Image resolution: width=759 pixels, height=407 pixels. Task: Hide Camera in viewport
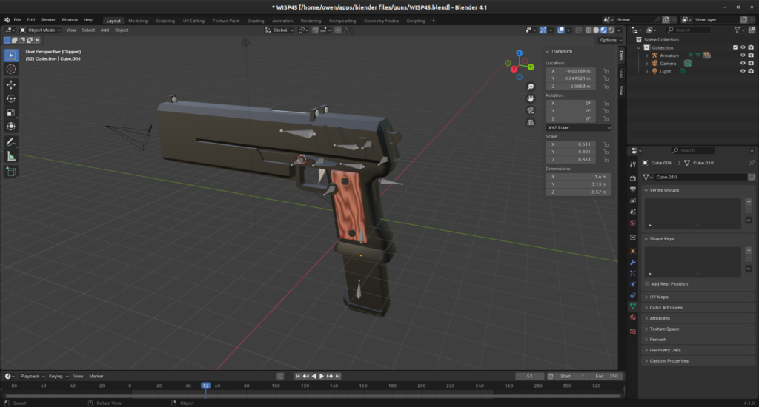(743, 64)
